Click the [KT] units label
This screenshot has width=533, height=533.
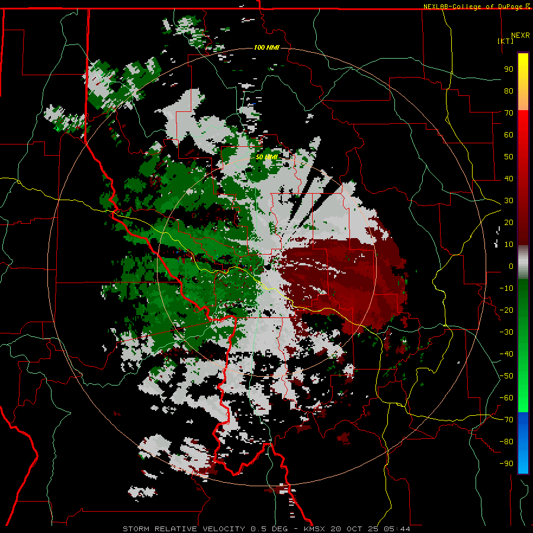coord(505,41)
